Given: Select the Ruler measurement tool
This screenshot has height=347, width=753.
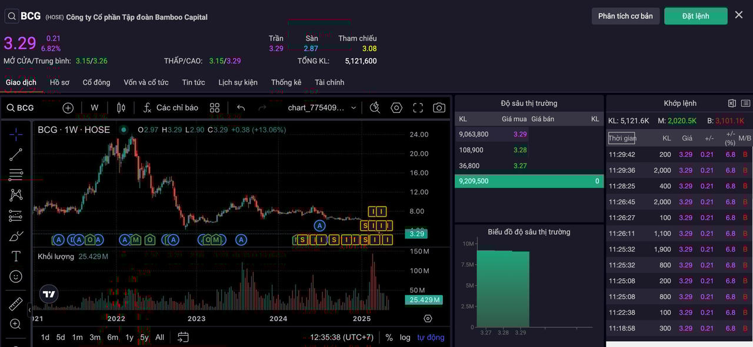Looking at the screenshot, I should coord(15,303).
